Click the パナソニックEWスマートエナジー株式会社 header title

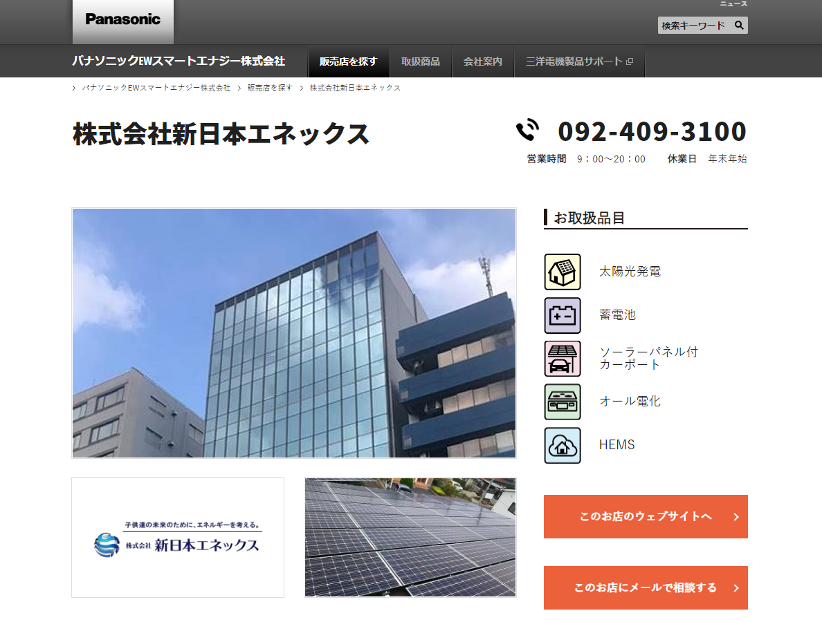click(x=179, y=62)
